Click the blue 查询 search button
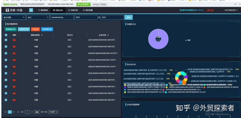This screenshot has height=118, width=241. (128, 17)
